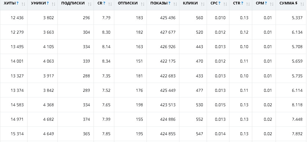Click the sort arrows in CR column
This screenshot has width=307, height=142.
pyautogui.click(x=110, y=4)
